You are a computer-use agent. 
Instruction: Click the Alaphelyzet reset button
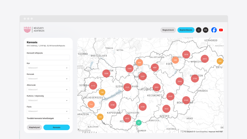[34, 127]
